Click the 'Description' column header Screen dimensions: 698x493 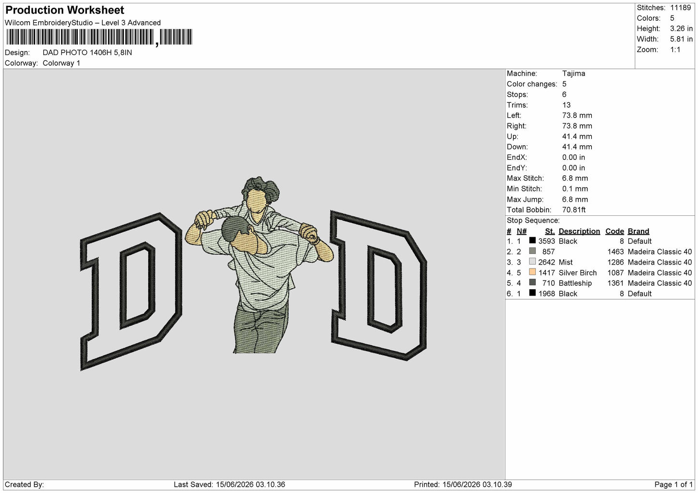(579, 231)
